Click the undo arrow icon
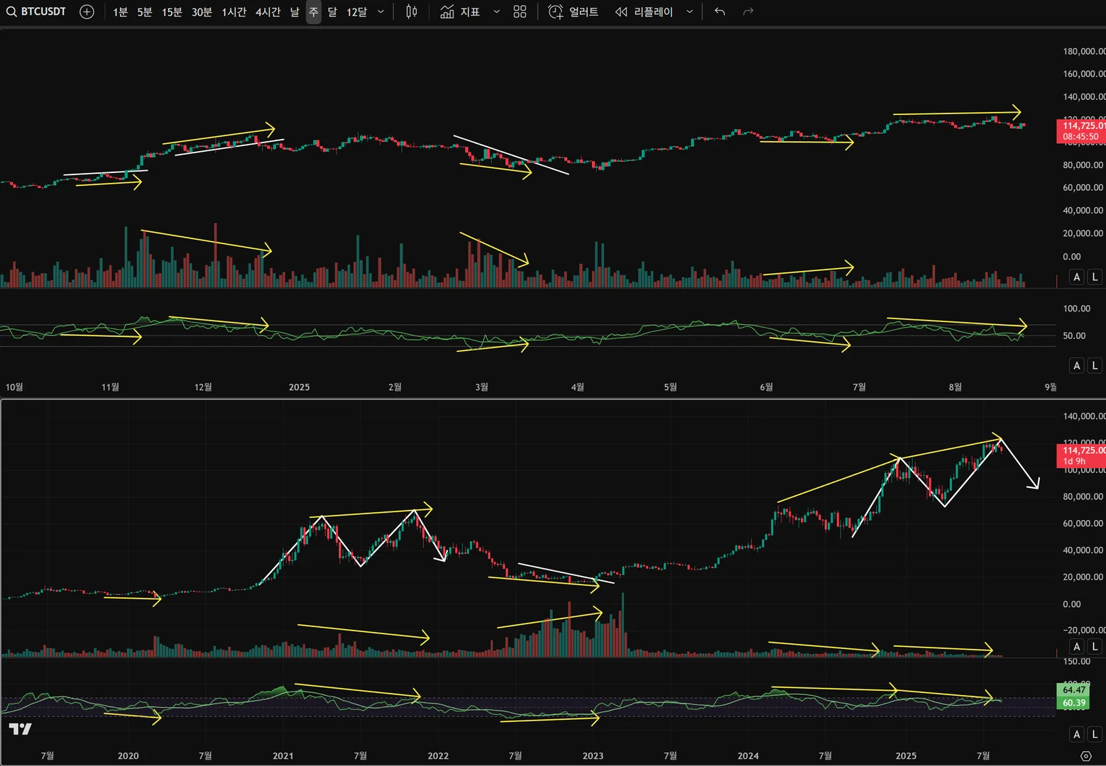1106x766 pixels. click(720, 12)
